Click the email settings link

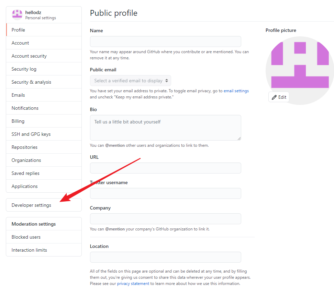pos(236,91)
